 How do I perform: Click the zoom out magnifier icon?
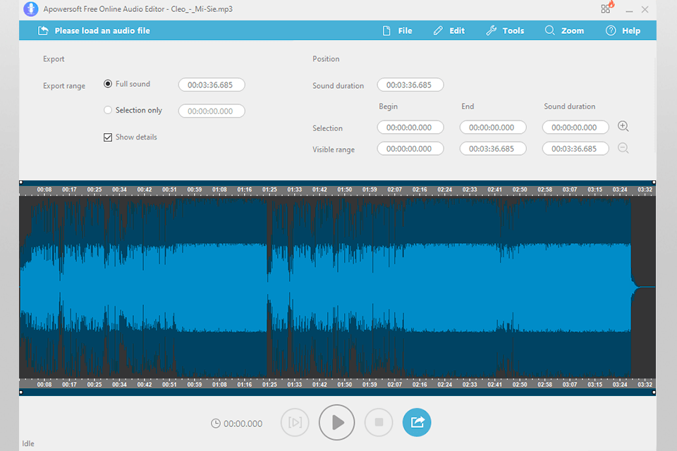pos(623,148)
